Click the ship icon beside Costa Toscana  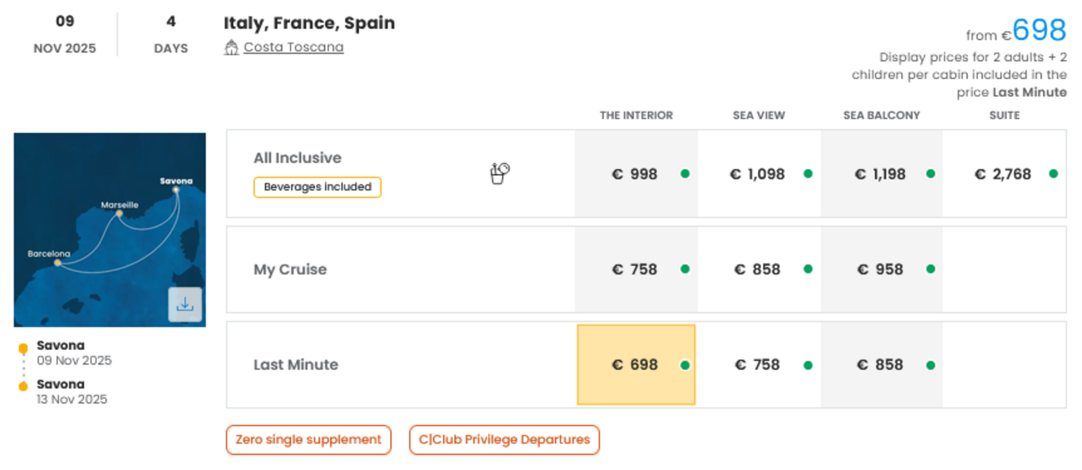pyautogui.click(x=231, y=47)
